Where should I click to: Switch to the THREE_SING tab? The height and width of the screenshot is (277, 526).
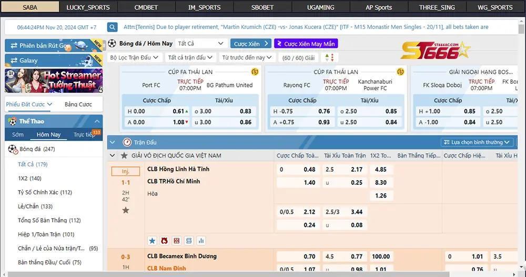click(x=437, y=7)
